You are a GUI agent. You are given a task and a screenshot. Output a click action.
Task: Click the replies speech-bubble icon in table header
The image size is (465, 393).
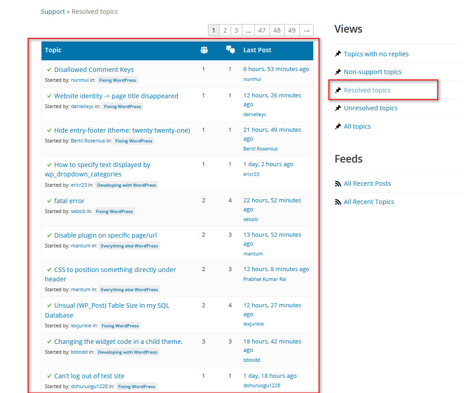click(x=230, y=50)
